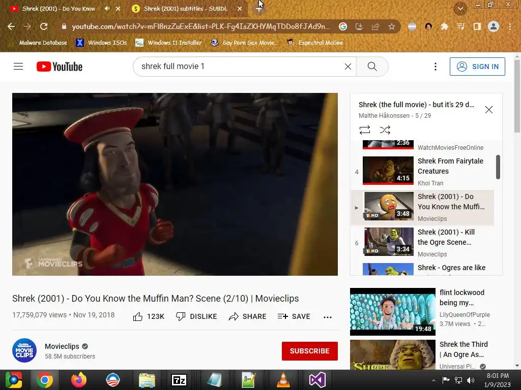This screenshot has width=521, height=390.
Task: Open the Notepad++ taskbar icon
Action: coord(248,380)
